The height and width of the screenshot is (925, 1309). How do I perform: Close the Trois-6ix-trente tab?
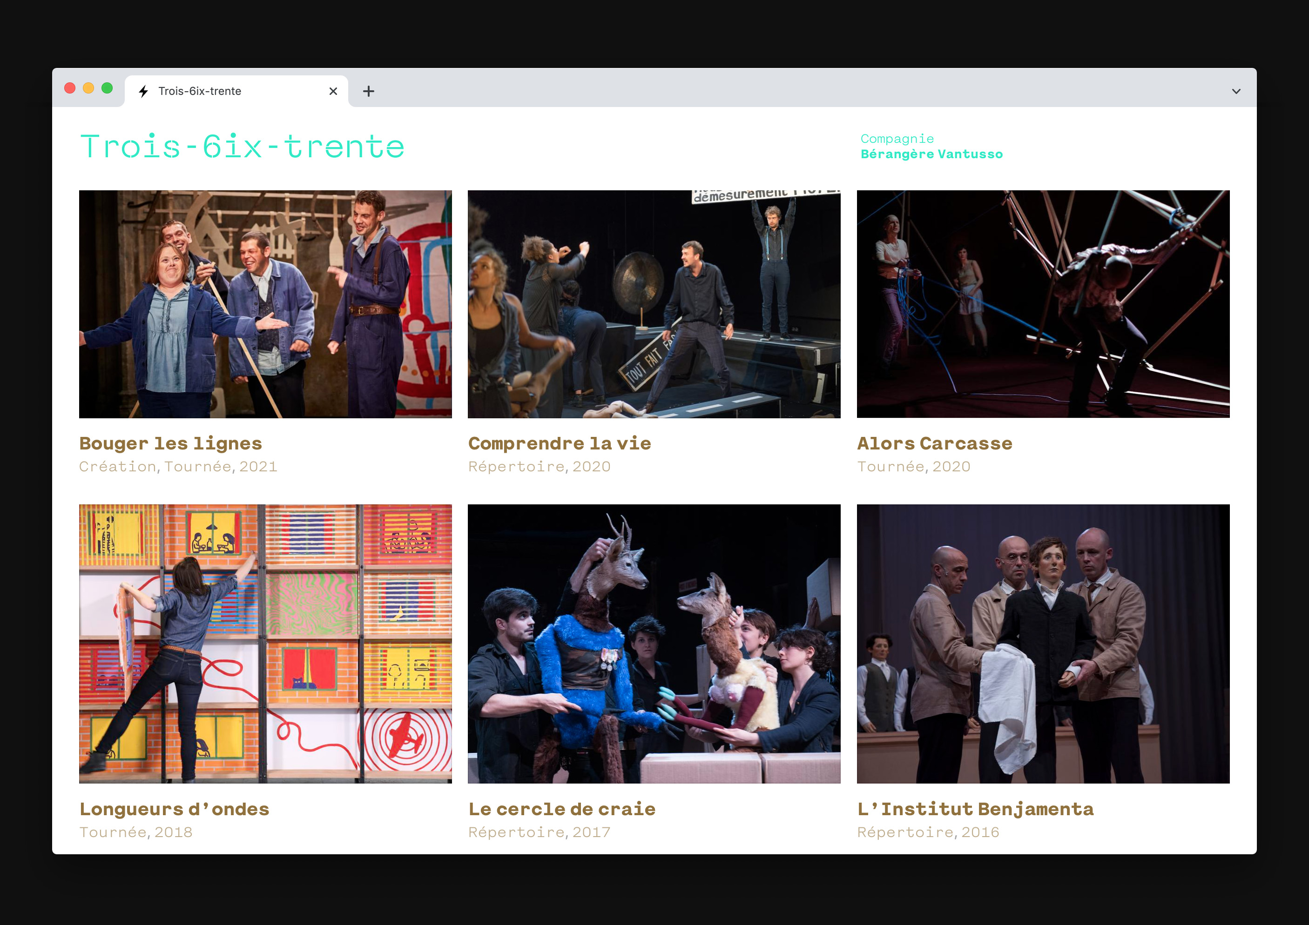tap(333, 91)
